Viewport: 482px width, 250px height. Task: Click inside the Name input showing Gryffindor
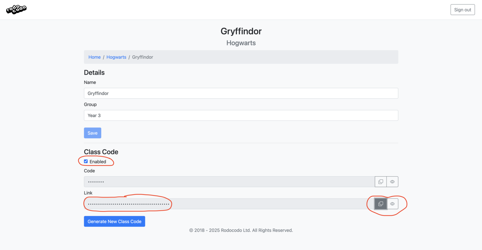[241, 93]
